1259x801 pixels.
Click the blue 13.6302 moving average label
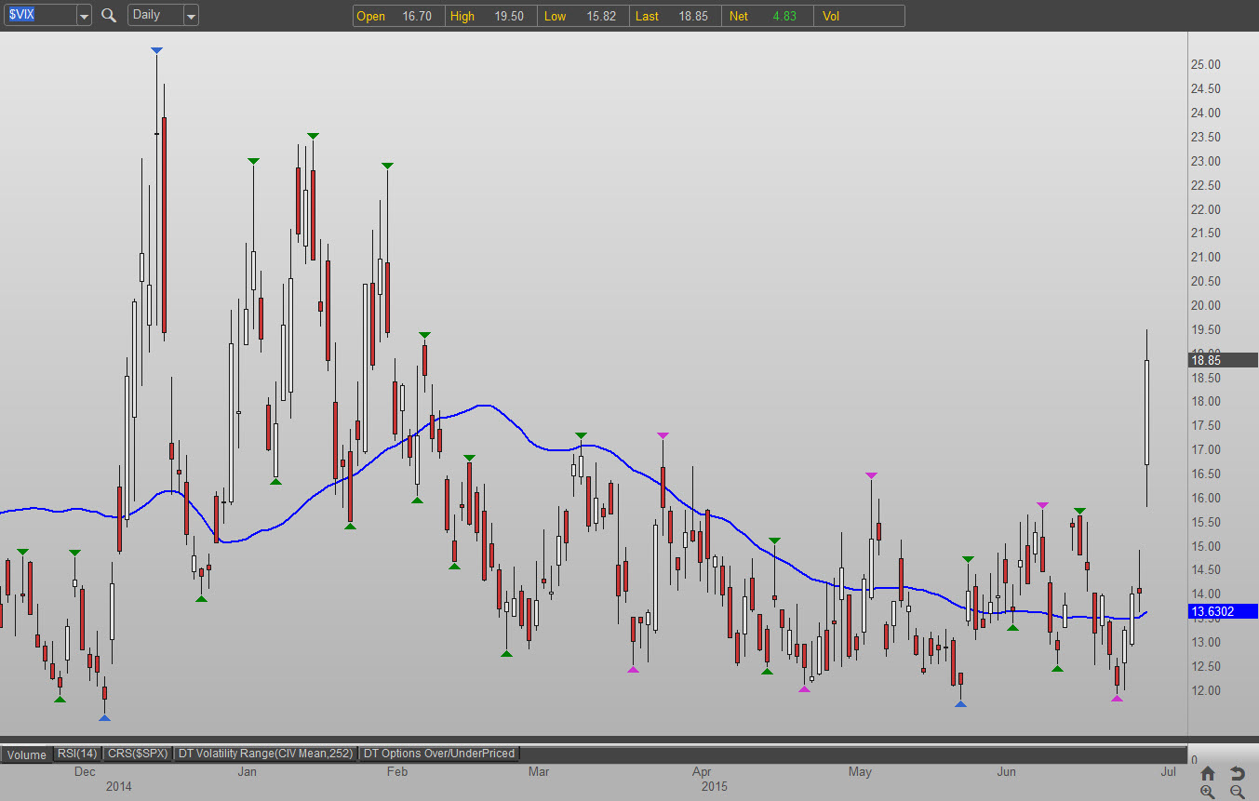coord(1222,611)
